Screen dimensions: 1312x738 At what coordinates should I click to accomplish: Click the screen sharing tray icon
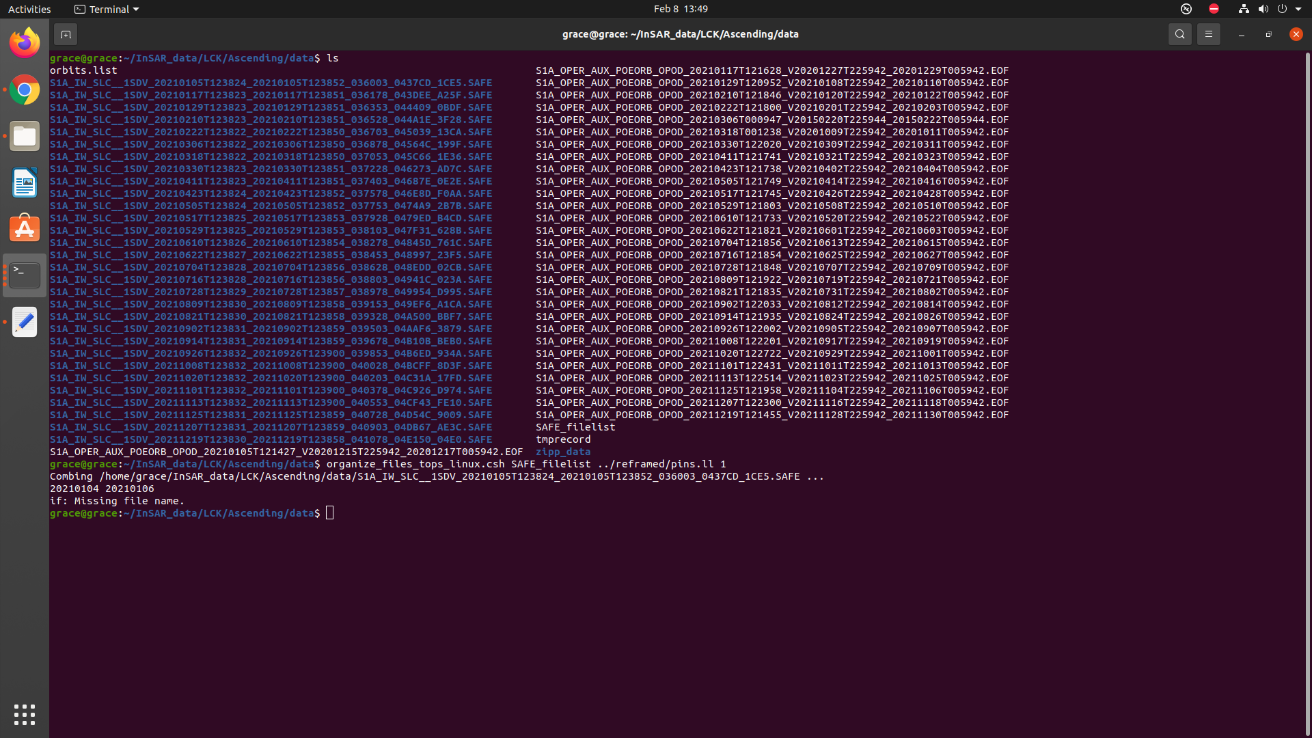(1186, 9)
